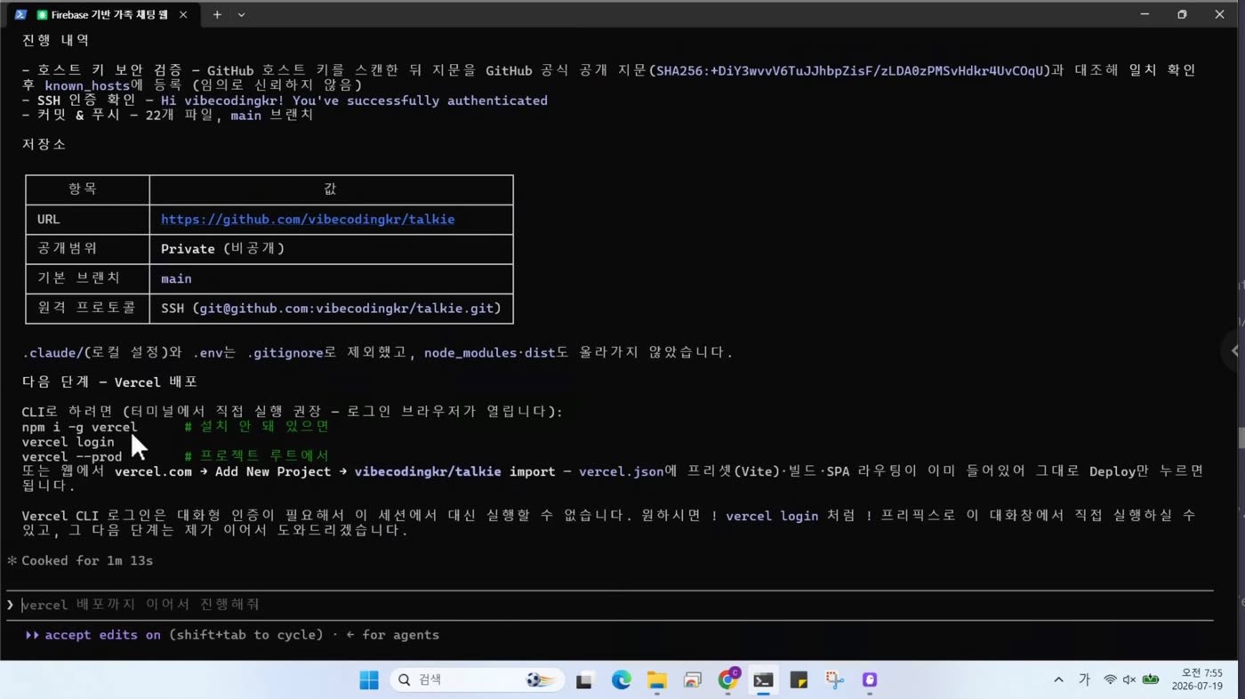The width and height of the screenshot is (1245, 699).
Task: Select the Firebase 기반 가족 채팅 웹 tab
Action: click(101, 14)
